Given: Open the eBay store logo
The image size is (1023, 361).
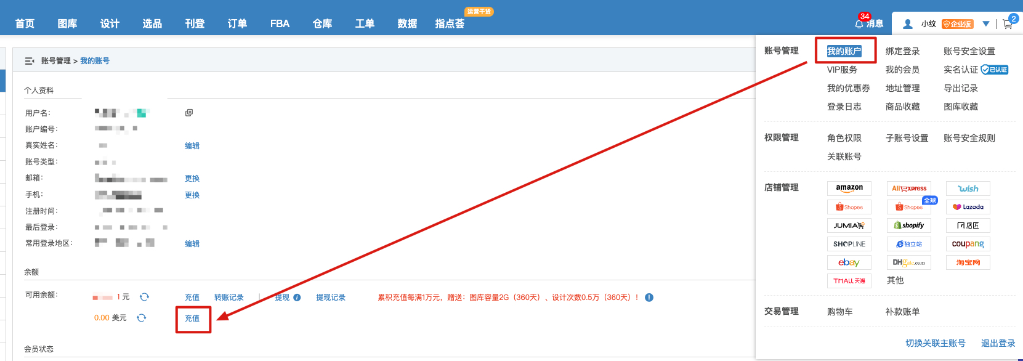Looking at the screenshot, I should (849, 262).
